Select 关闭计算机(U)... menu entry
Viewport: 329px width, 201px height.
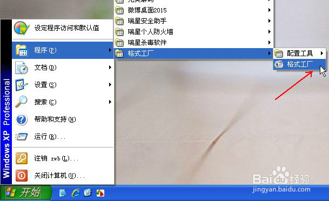click(63, 176)
